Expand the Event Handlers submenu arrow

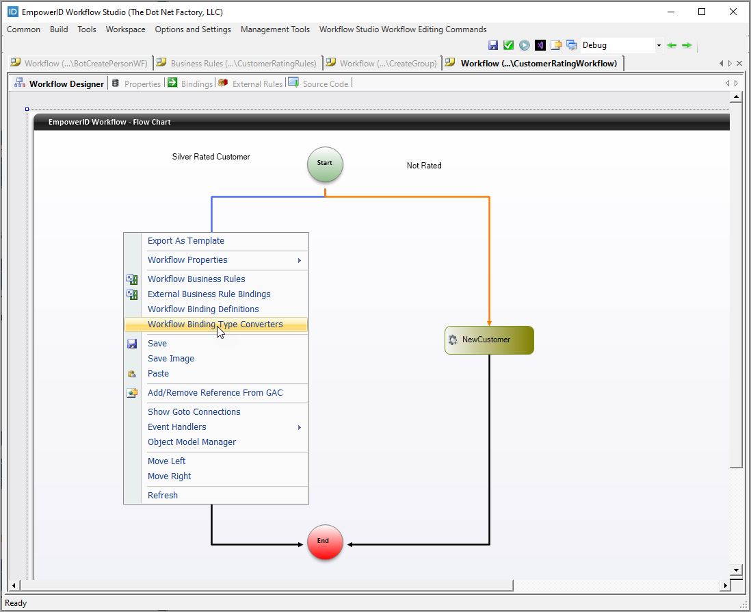(300, 427)
